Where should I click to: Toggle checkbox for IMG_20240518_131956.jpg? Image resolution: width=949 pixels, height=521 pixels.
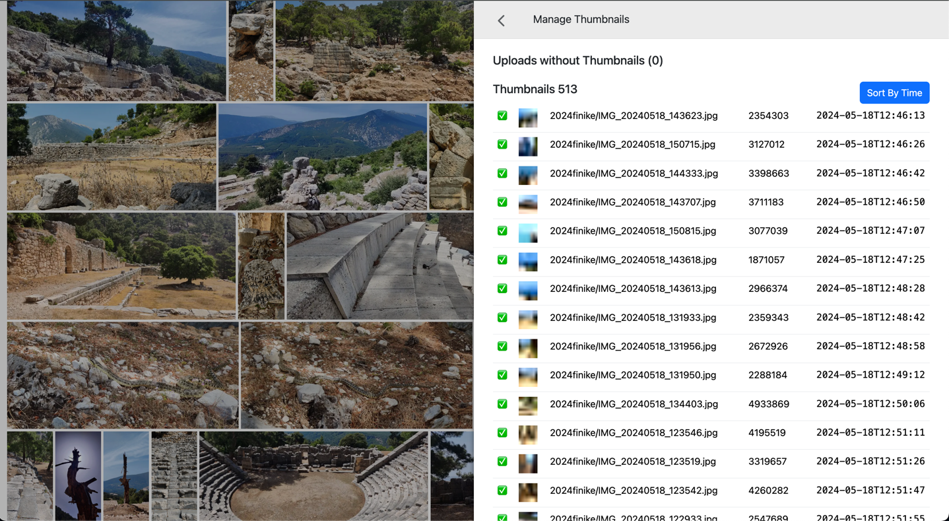click(502, 346)
